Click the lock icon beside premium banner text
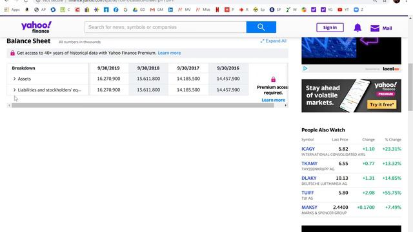The image size is (413, 232). (12, 53)
